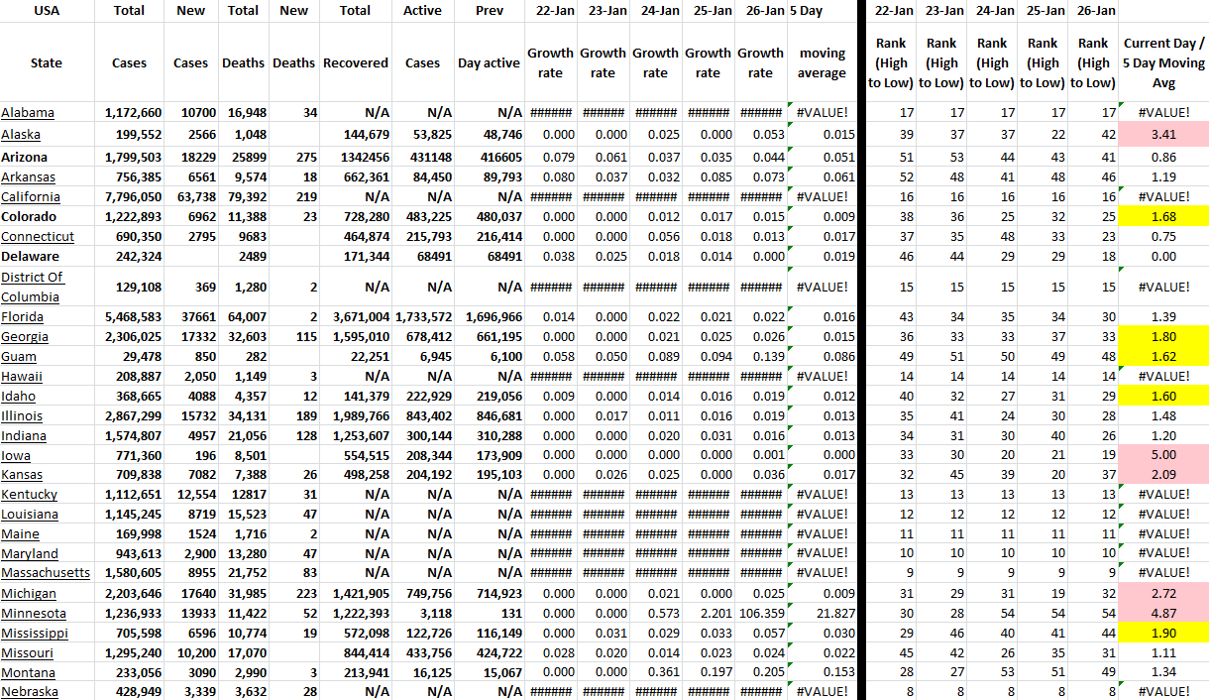Viewport: 1209px width, 700px height.
Task: Open the District Of Columbia link
Action: [33, 287]
